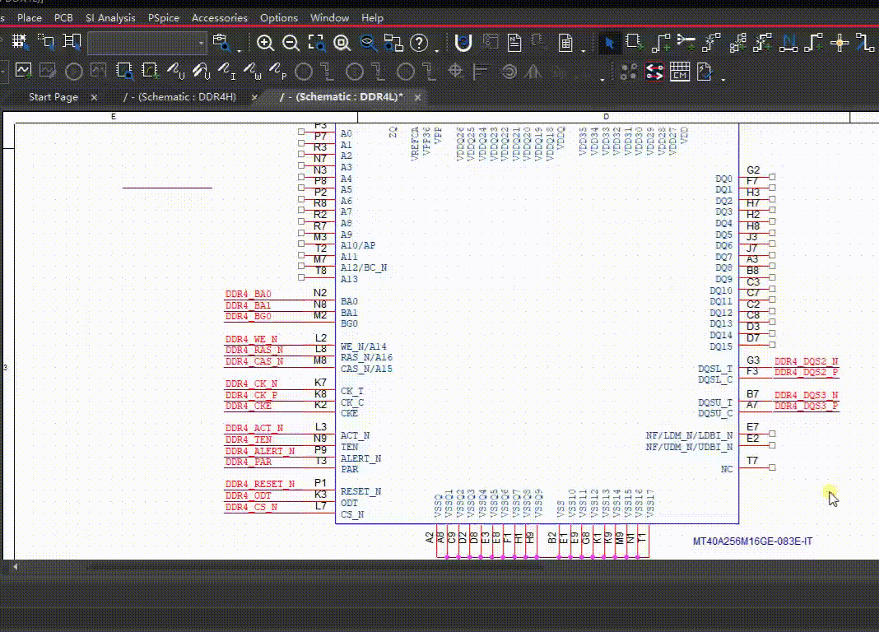
Task: Open the PCB menu
Action: 63,18
